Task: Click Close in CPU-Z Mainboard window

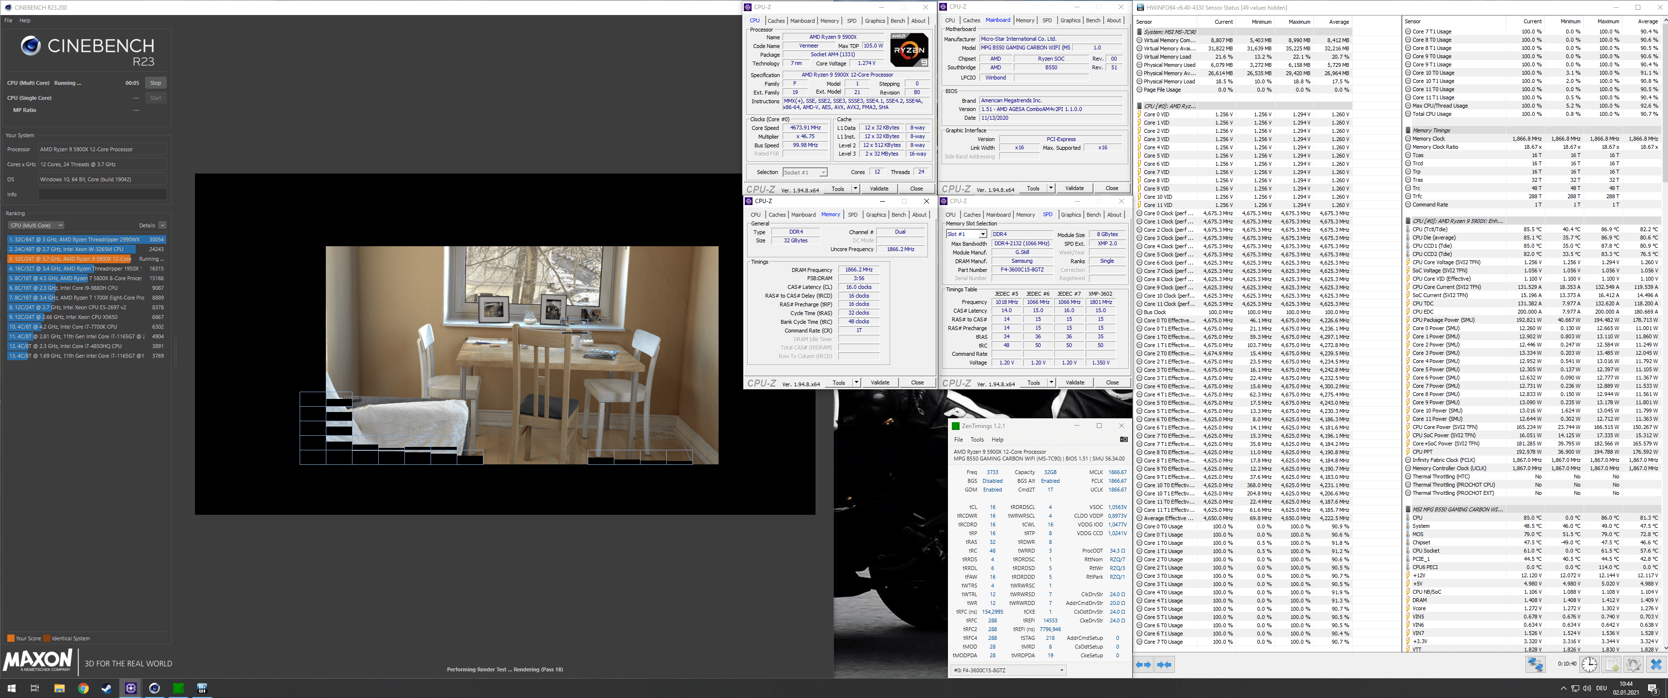Action: pyautogui.click(x=1112, y=189)
